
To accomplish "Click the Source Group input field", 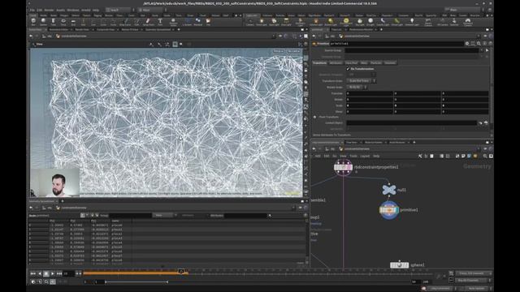I will click(x=412, y=50).
